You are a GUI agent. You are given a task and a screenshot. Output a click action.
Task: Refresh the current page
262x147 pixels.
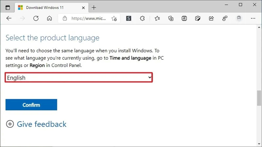tap(36, 18)
